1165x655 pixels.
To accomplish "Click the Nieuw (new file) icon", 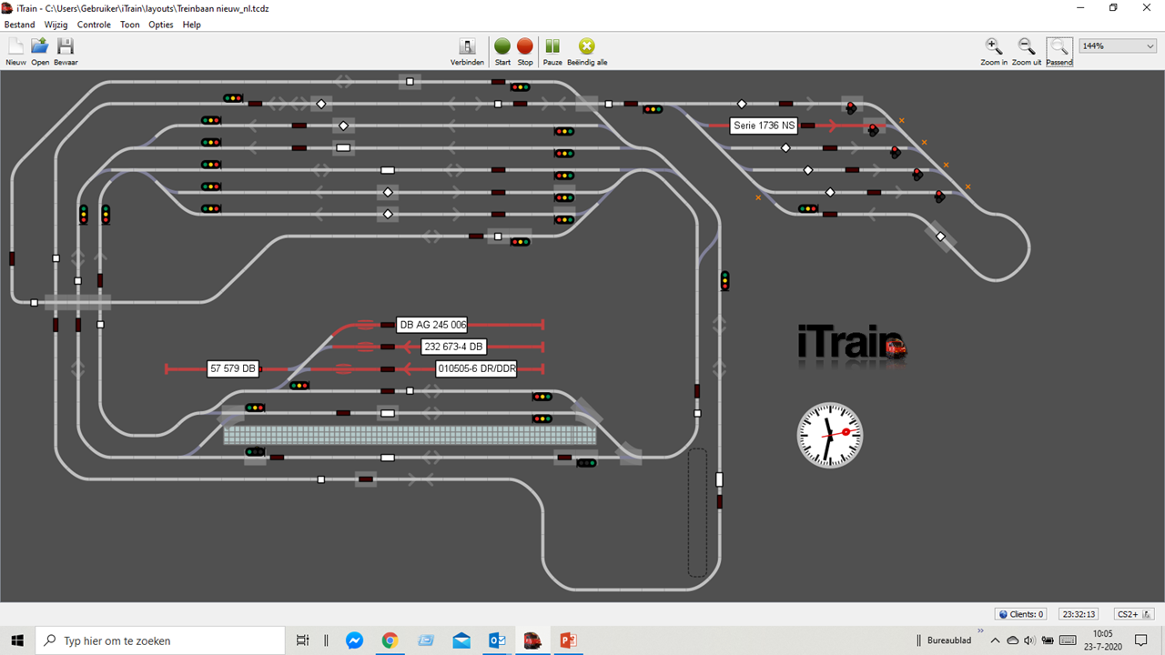I will point(15,52).
